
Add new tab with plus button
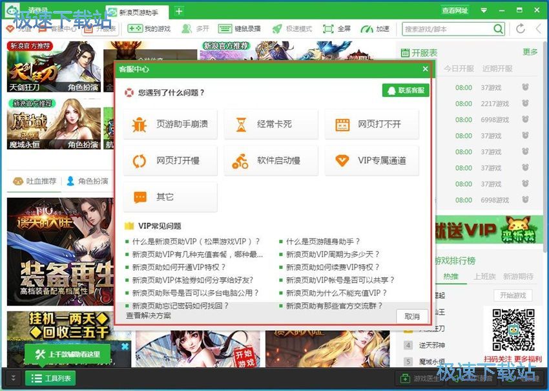pos(179,11)
